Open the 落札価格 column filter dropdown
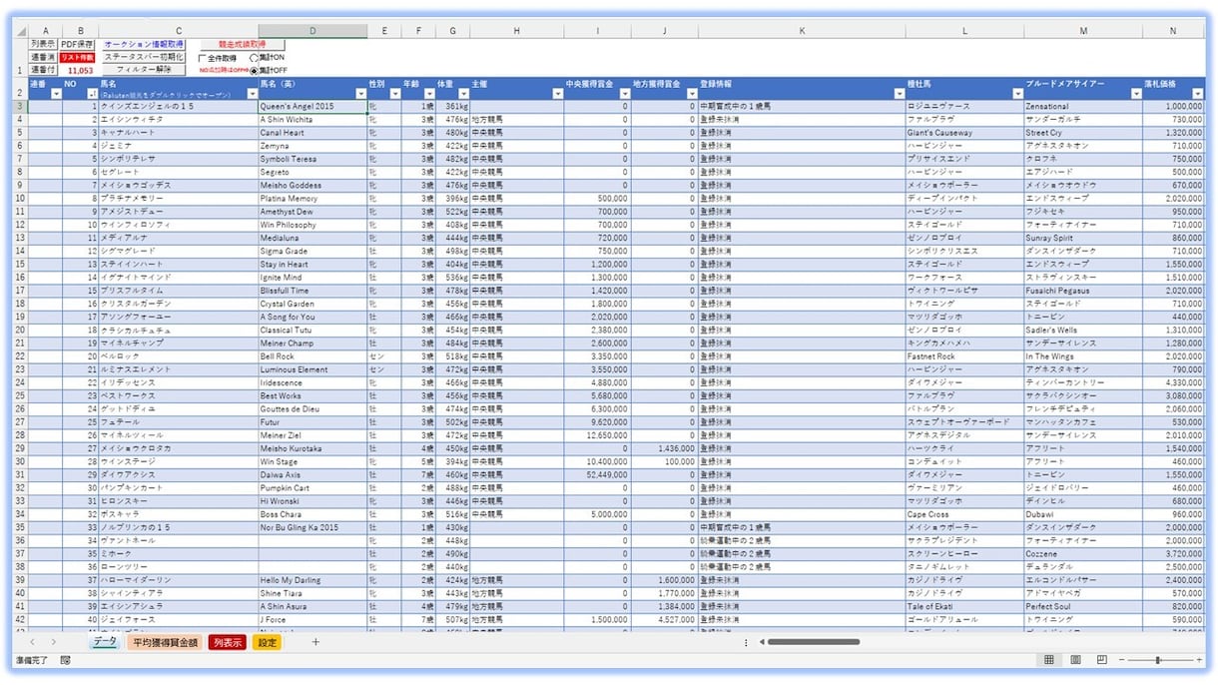Viewport: 1218px width, 685px height. pos(1197,94)
